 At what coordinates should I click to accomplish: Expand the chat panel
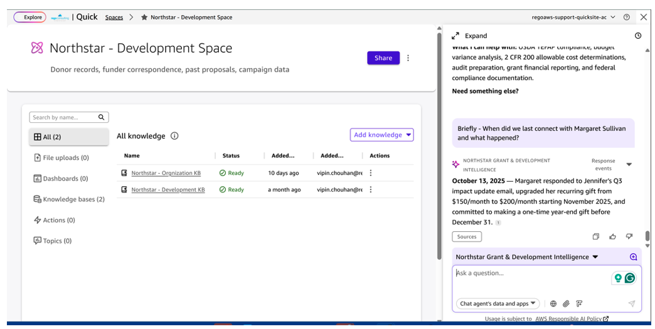[x=469, y=36]
